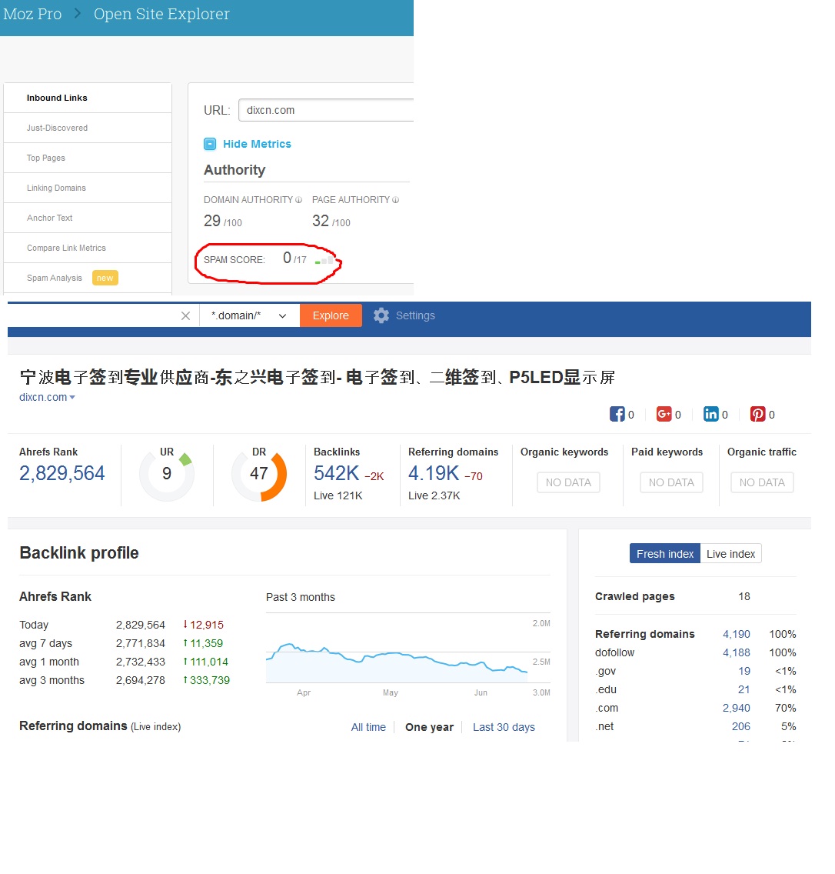835x874 pixels.
Task: Click the Ahrefs Rank 2,829,564 value
Action: (62, 473)
